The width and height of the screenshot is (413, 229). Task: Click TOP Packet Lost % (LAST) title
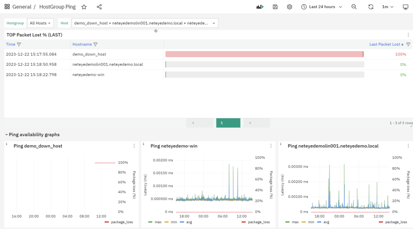[x=34, y=35]
